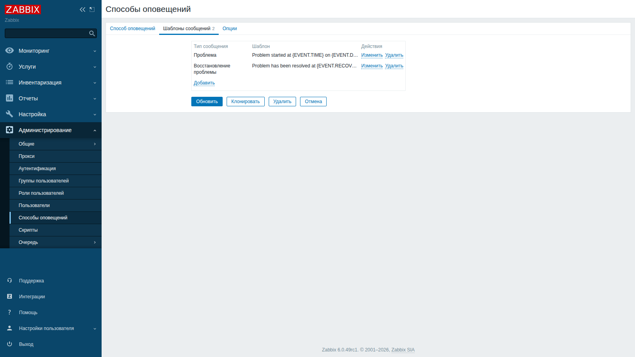The width and height of the screenshot is (635, 357).
Task: Collapse the Администрирование section chevron
Action: tap(95, 130)
